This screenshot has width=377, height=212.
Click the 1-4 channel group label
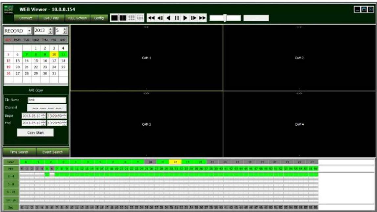11,176
